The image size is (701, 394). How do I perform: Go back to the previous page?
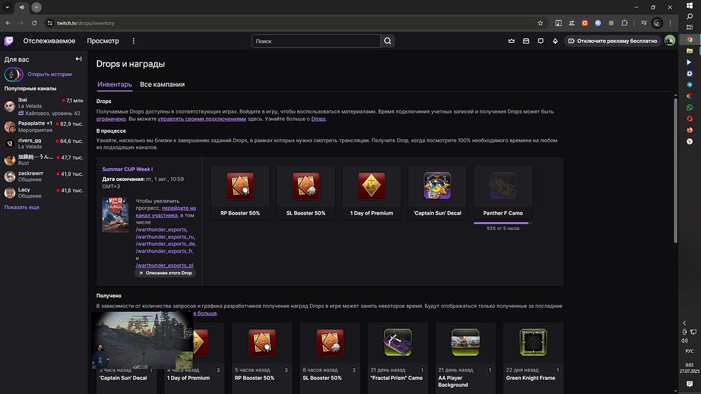(x=8, y=23)
